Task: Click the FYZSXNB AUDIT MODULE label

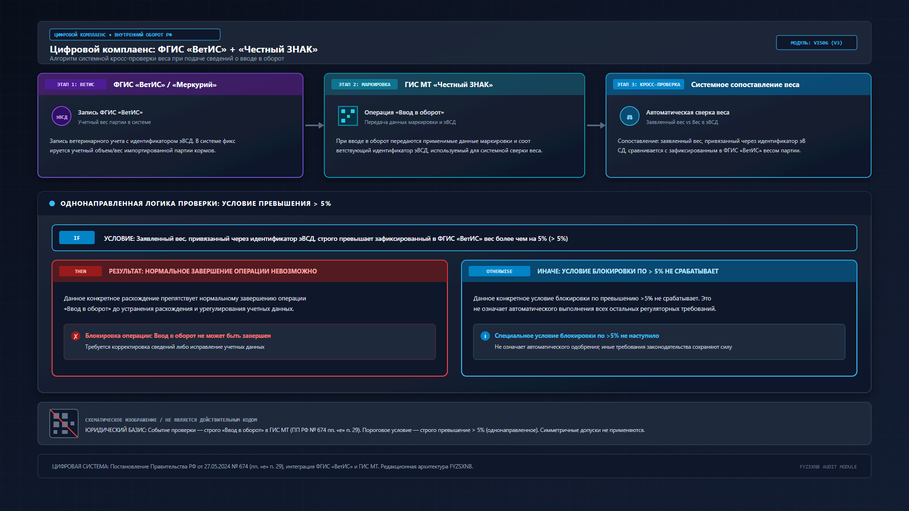Action: point(828,467)
